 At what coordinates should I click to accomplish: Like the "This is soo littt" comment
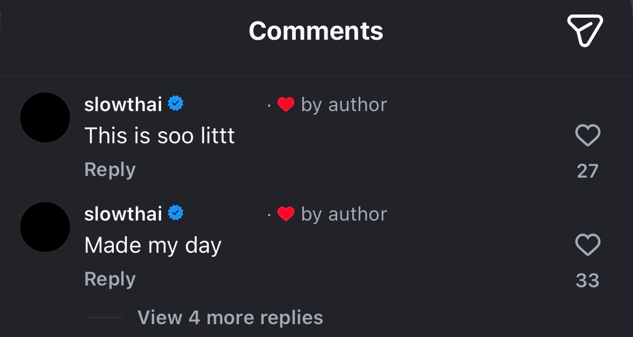tap(587, 135)
